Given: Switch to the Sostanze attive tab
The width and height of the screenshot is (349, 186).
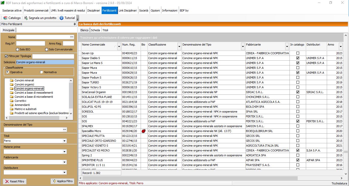Looking at the screenshot, I should [x=12, y=10].
